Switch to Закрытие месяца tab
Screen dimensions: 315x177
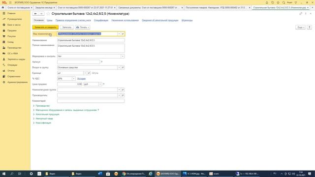click(44, 8)
